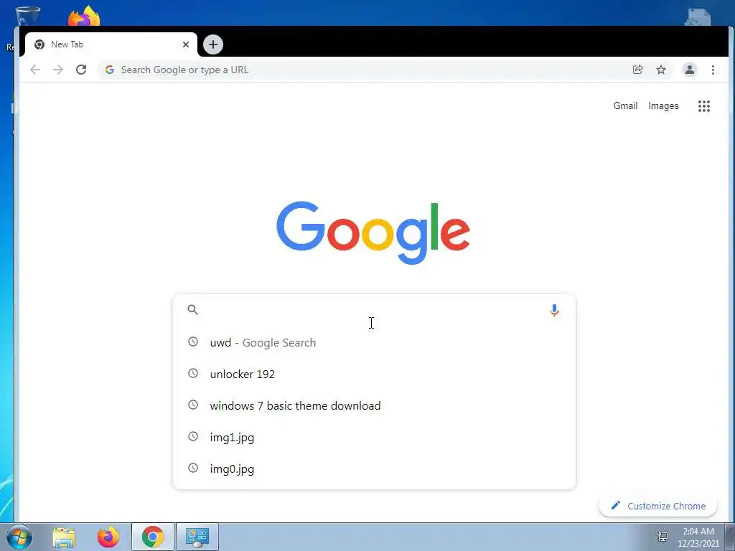Select 'img0.jpg' suggestion
The image size is (735, 551).
(x=374, y=468)
